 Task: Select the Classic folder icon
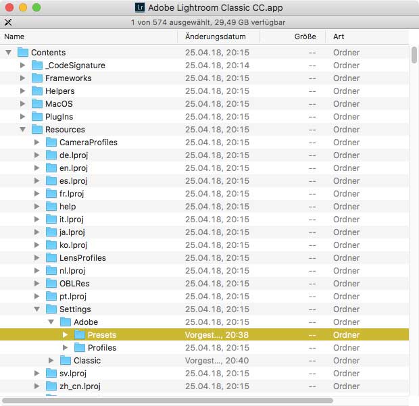click(65, 360)
